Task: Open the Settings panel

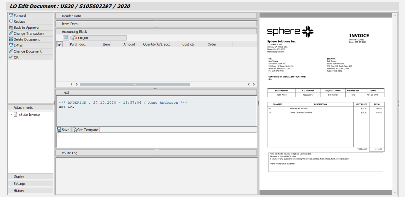Action: click(x=30, y=183)
